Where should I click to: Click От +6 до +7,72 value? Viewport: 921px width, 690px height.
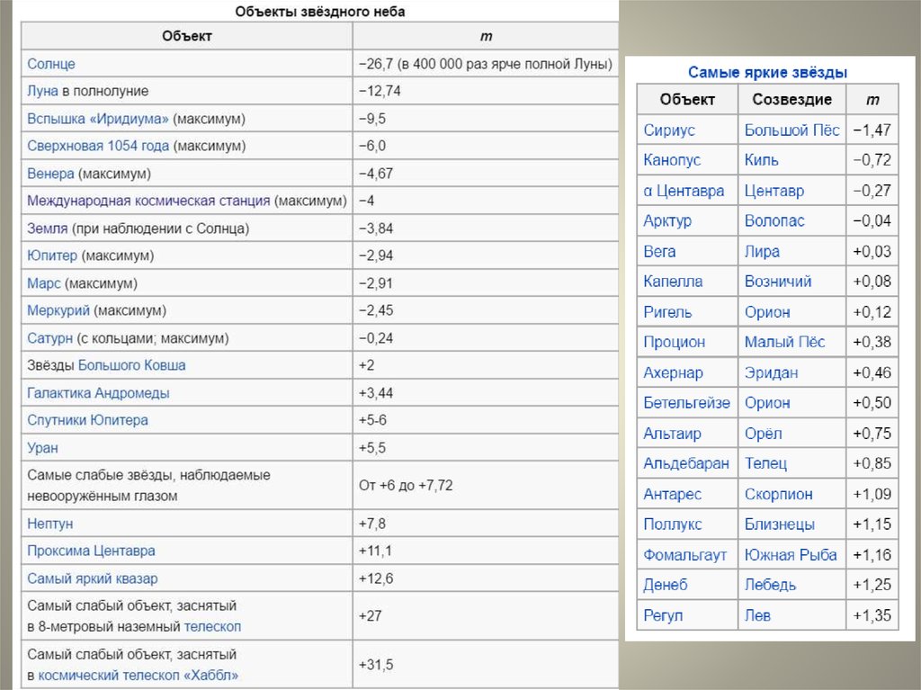pyautogui.click(x=406, y=486)
